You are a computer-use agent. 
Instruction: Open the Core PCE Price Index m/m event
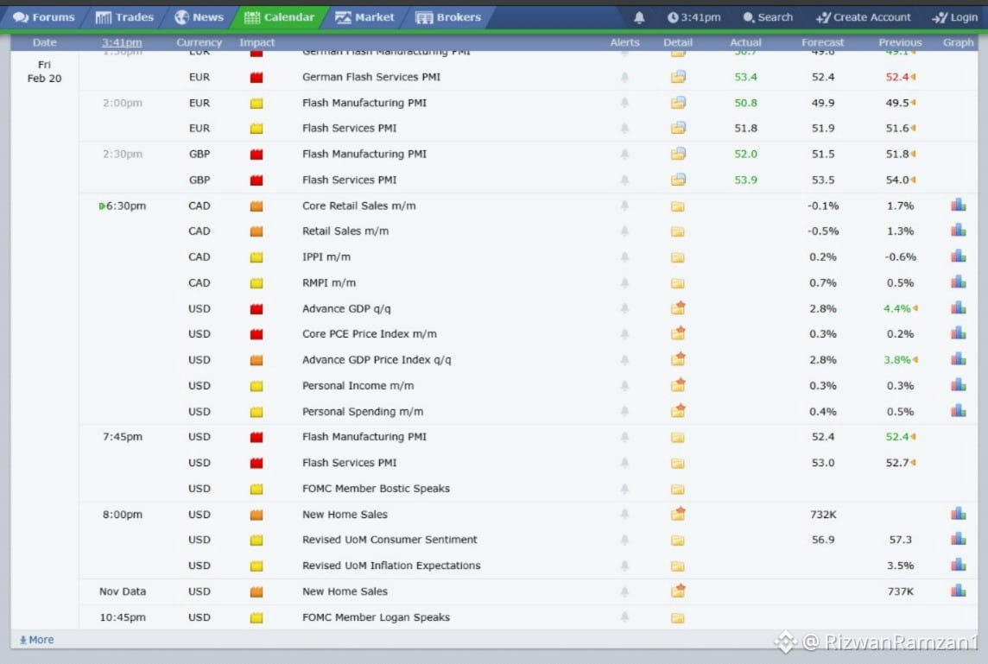(370, 334)
